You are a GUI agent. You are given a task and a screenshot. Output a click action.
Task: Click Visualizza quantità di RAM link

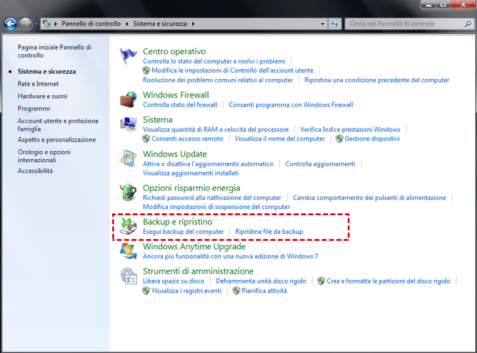pos(216,129)
